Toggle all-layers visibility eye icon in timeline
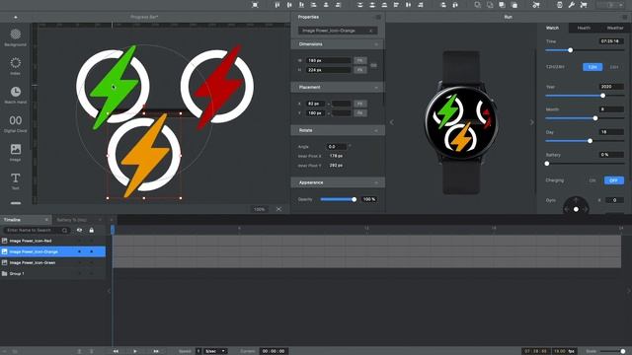The width and height of the screenshot is (632, 355). coord(79,230)
